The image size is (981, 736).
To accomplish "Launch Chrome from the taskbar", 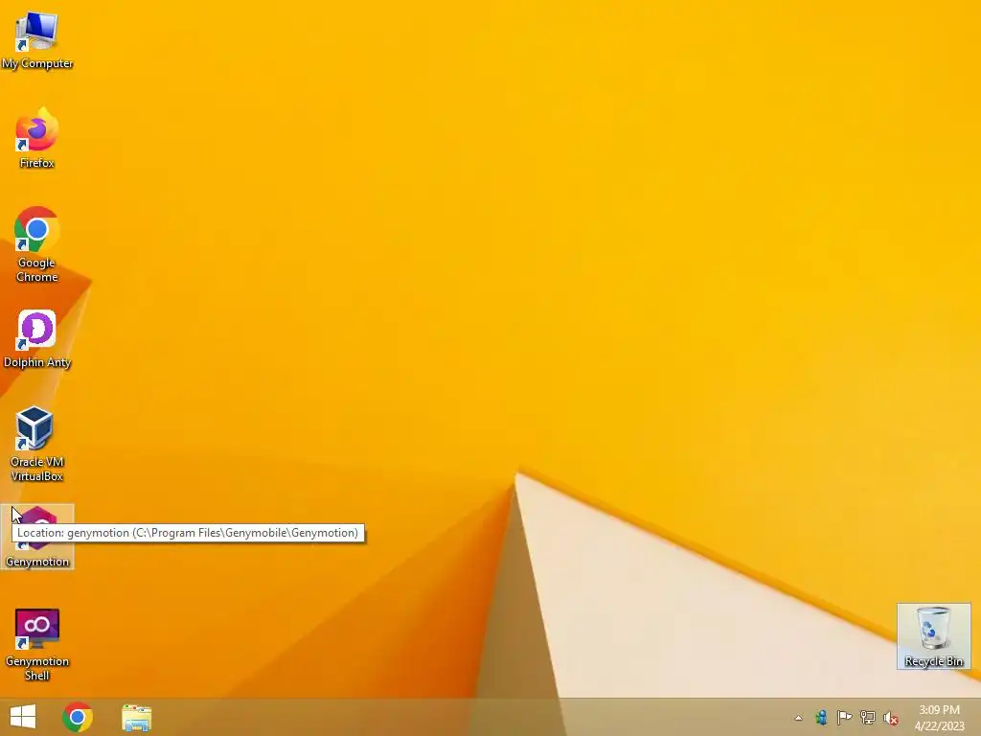I will point(78,717).
